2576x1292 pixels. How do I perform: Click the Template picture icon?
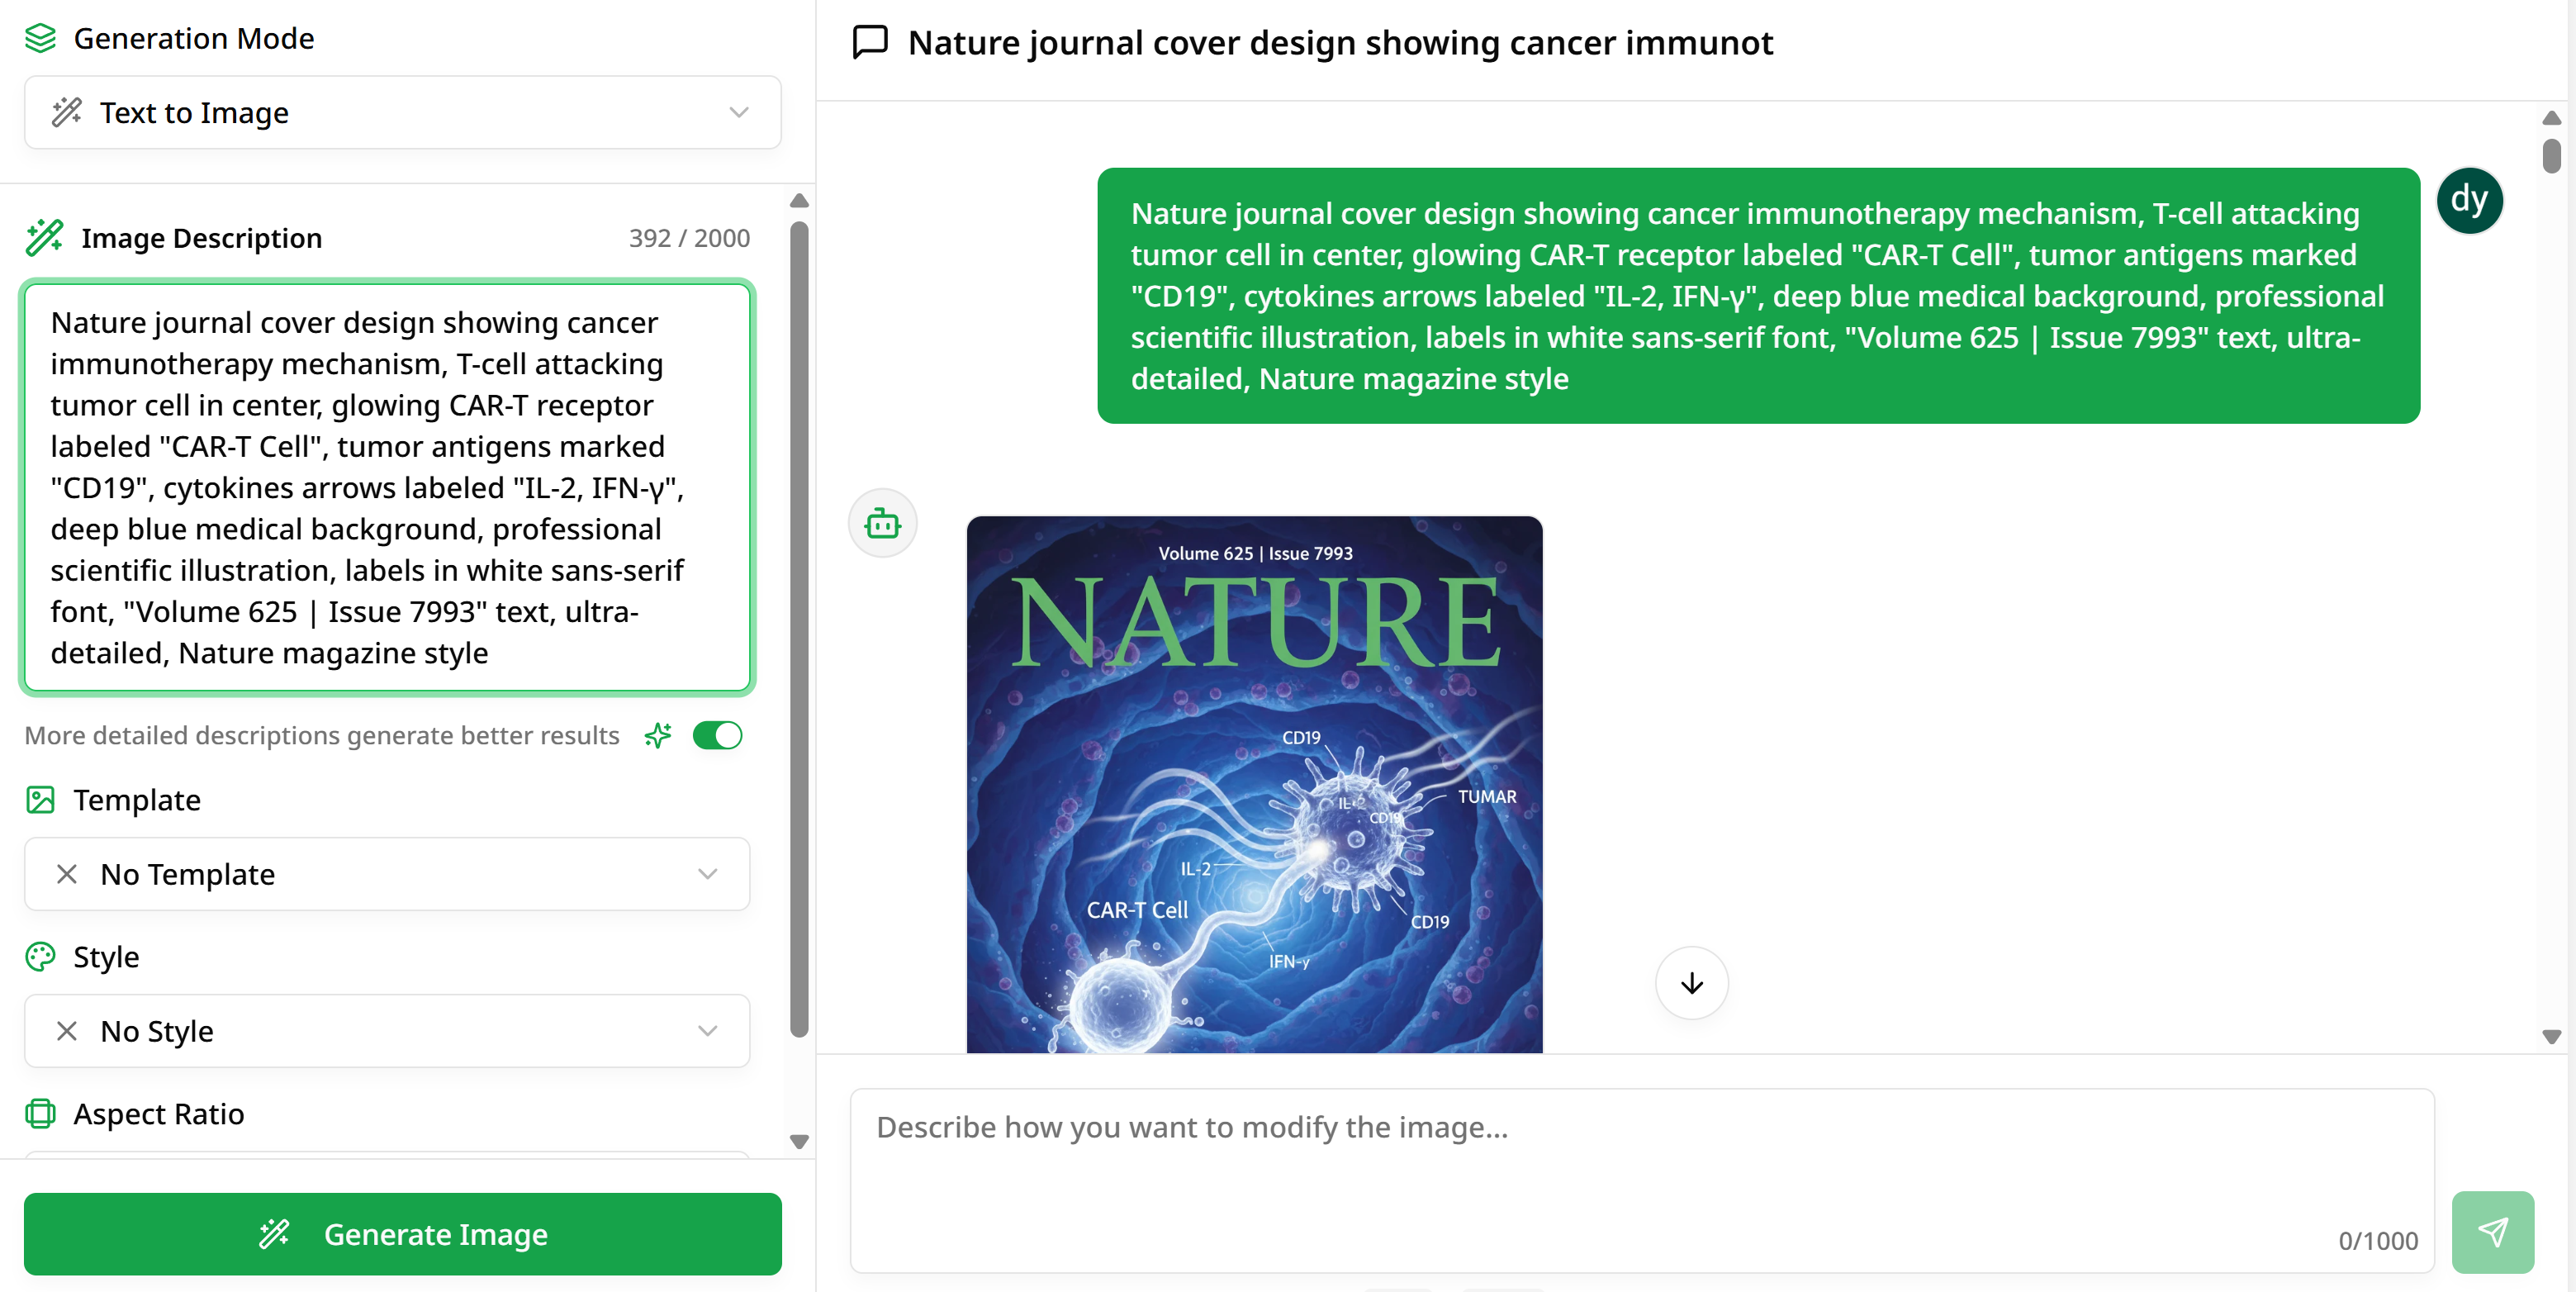click(40, 800)
